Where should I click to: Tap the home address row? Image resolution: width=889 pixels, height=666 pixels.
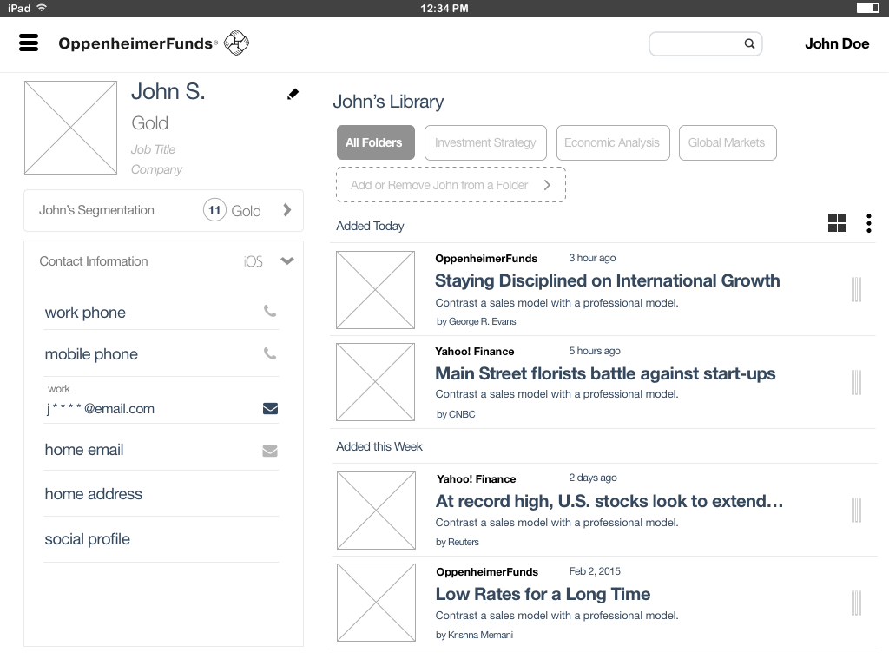coord(161,494)
